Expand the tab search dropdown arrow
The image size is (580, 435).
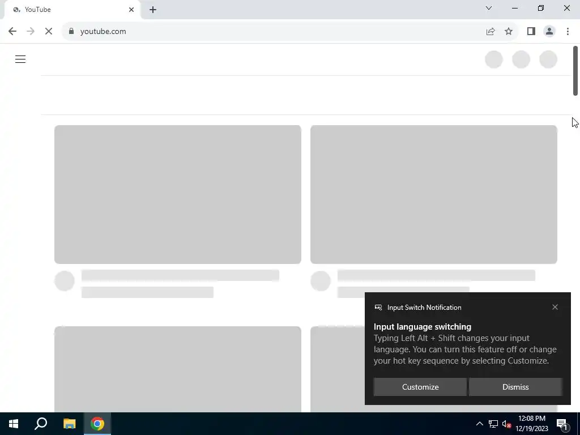tap(489, 8)
